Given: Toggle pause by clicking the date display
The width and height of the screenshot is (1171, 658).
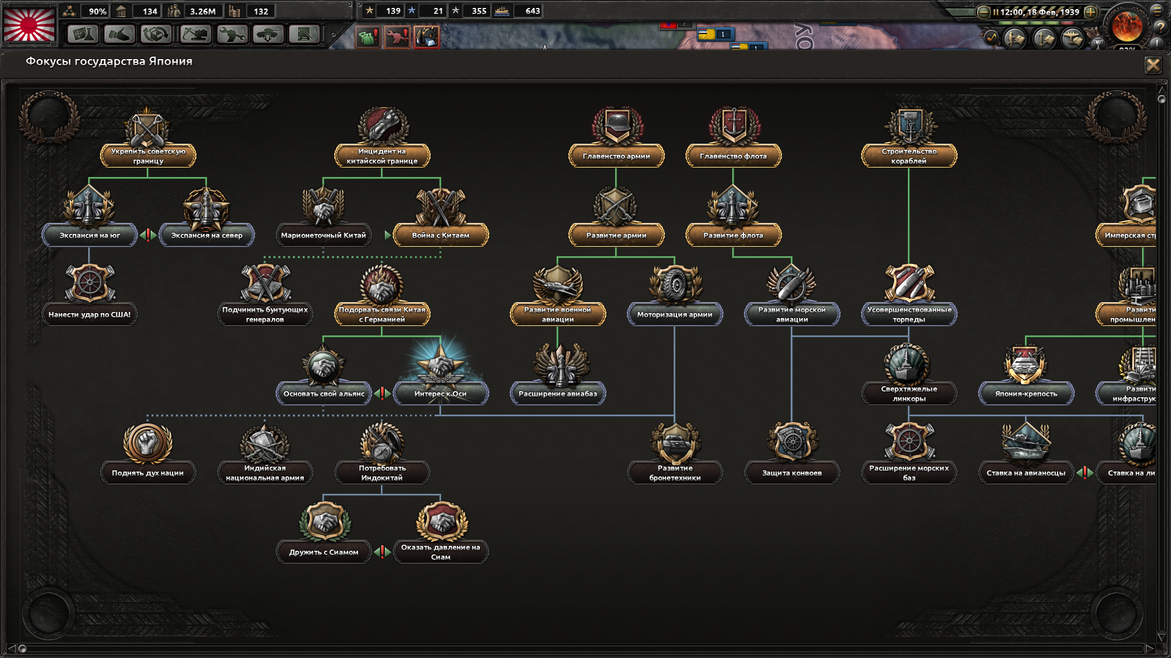Looking at the screenshot, I should (x=1040, y=12).
